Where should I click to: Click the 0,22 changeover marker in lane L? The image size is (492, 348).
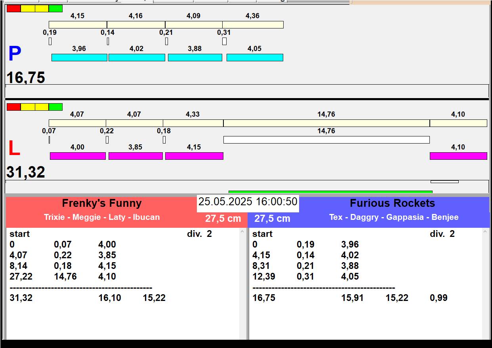tap(107, 140)
